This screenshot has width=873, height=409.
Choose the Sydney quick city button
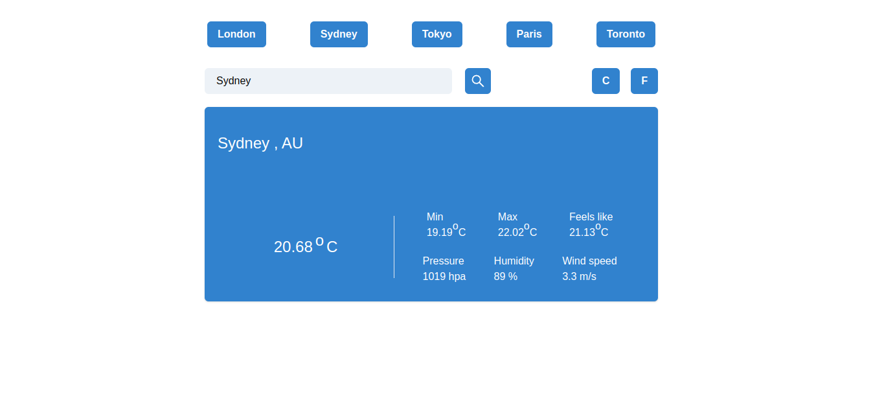click(339, 34)
